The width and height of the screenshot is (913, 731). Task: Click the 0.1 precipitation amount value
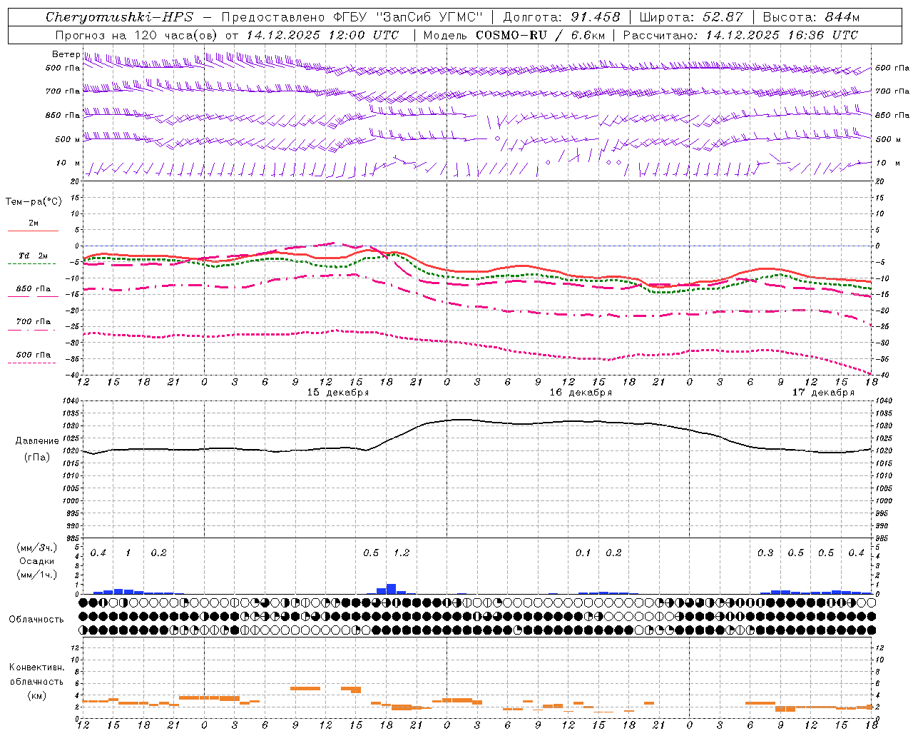[x=583, y=553]
